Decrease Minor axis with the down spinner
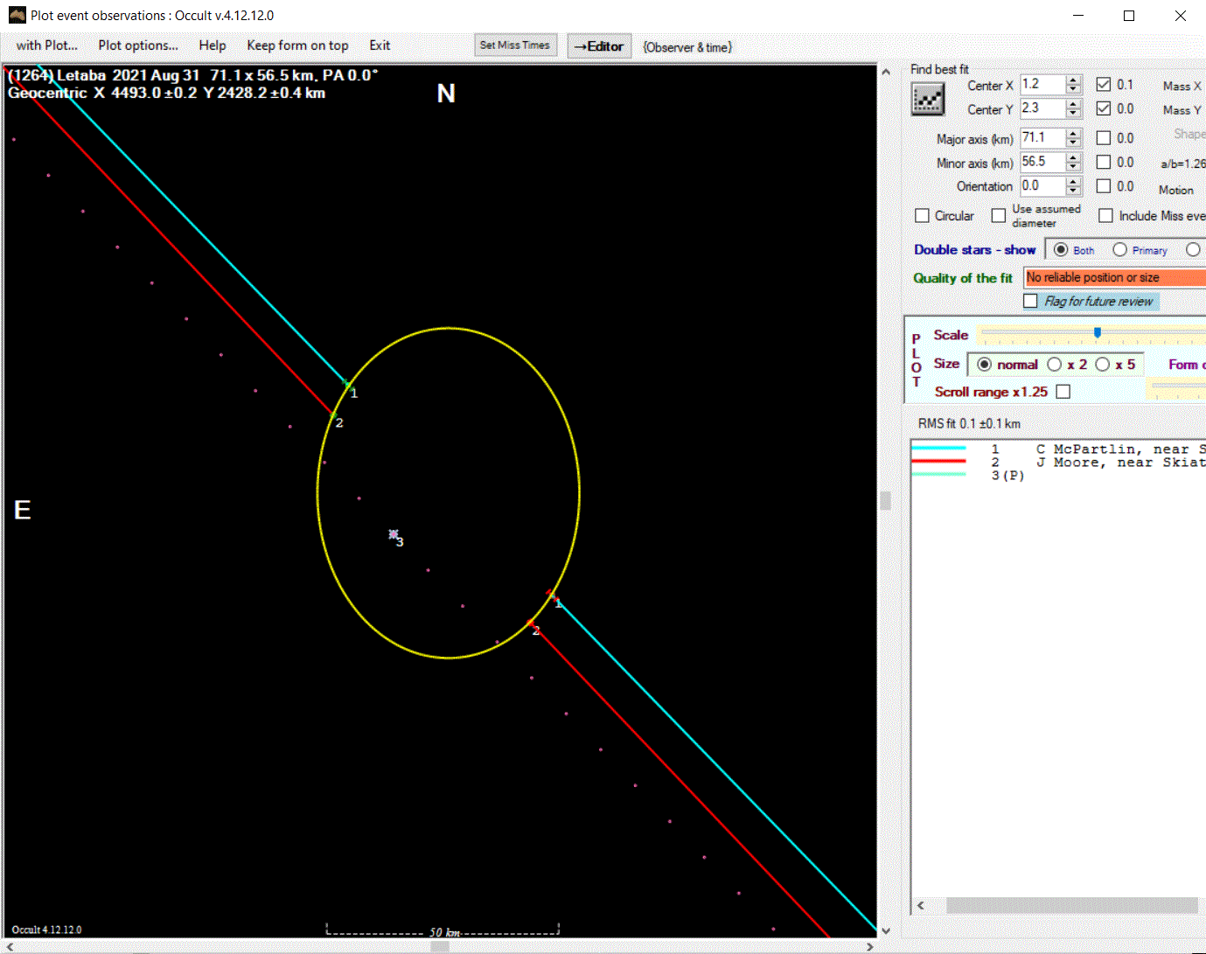The height and width of the screenshot is (954, 1206). 1074,167
